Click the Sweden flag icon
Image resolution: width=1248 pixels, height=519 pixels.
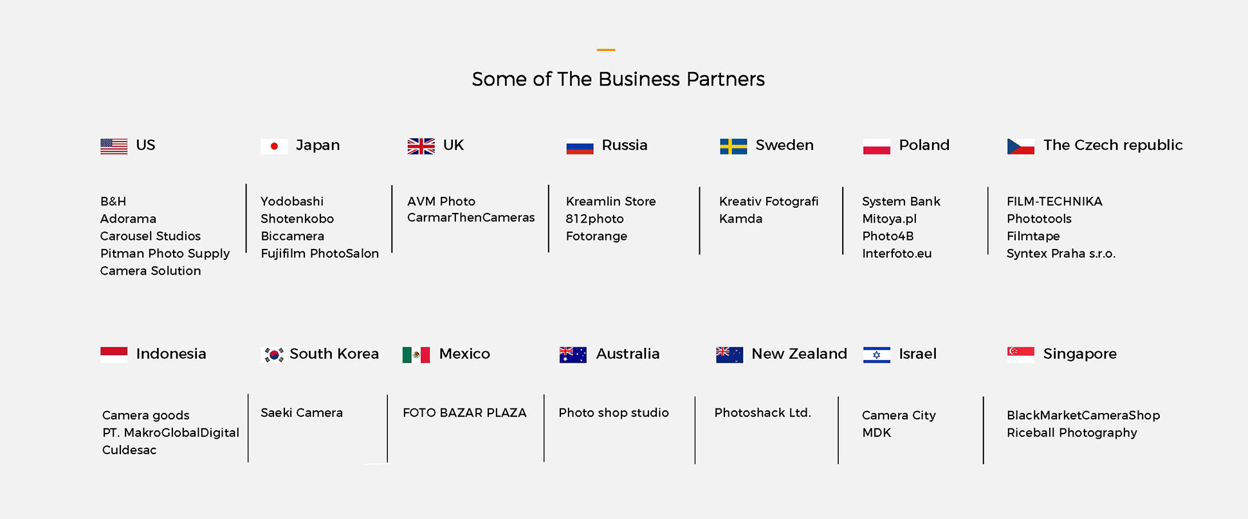[x=733, y=146]
